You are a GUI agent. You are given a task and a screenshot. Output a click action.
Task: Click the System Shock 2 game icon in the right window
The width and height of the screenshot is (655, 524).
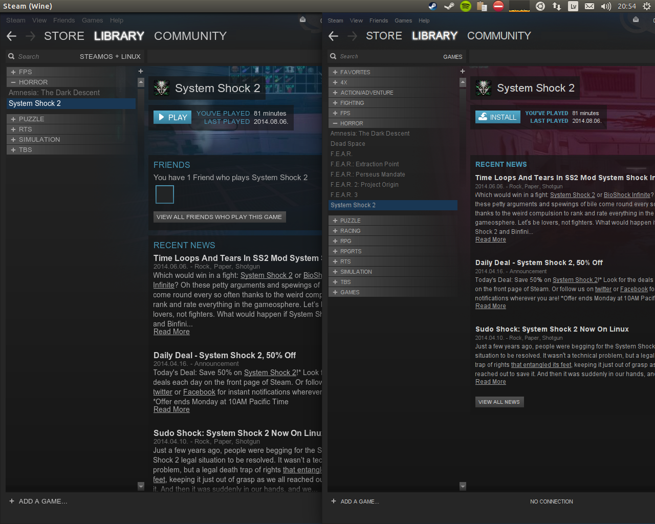(484, 88)
